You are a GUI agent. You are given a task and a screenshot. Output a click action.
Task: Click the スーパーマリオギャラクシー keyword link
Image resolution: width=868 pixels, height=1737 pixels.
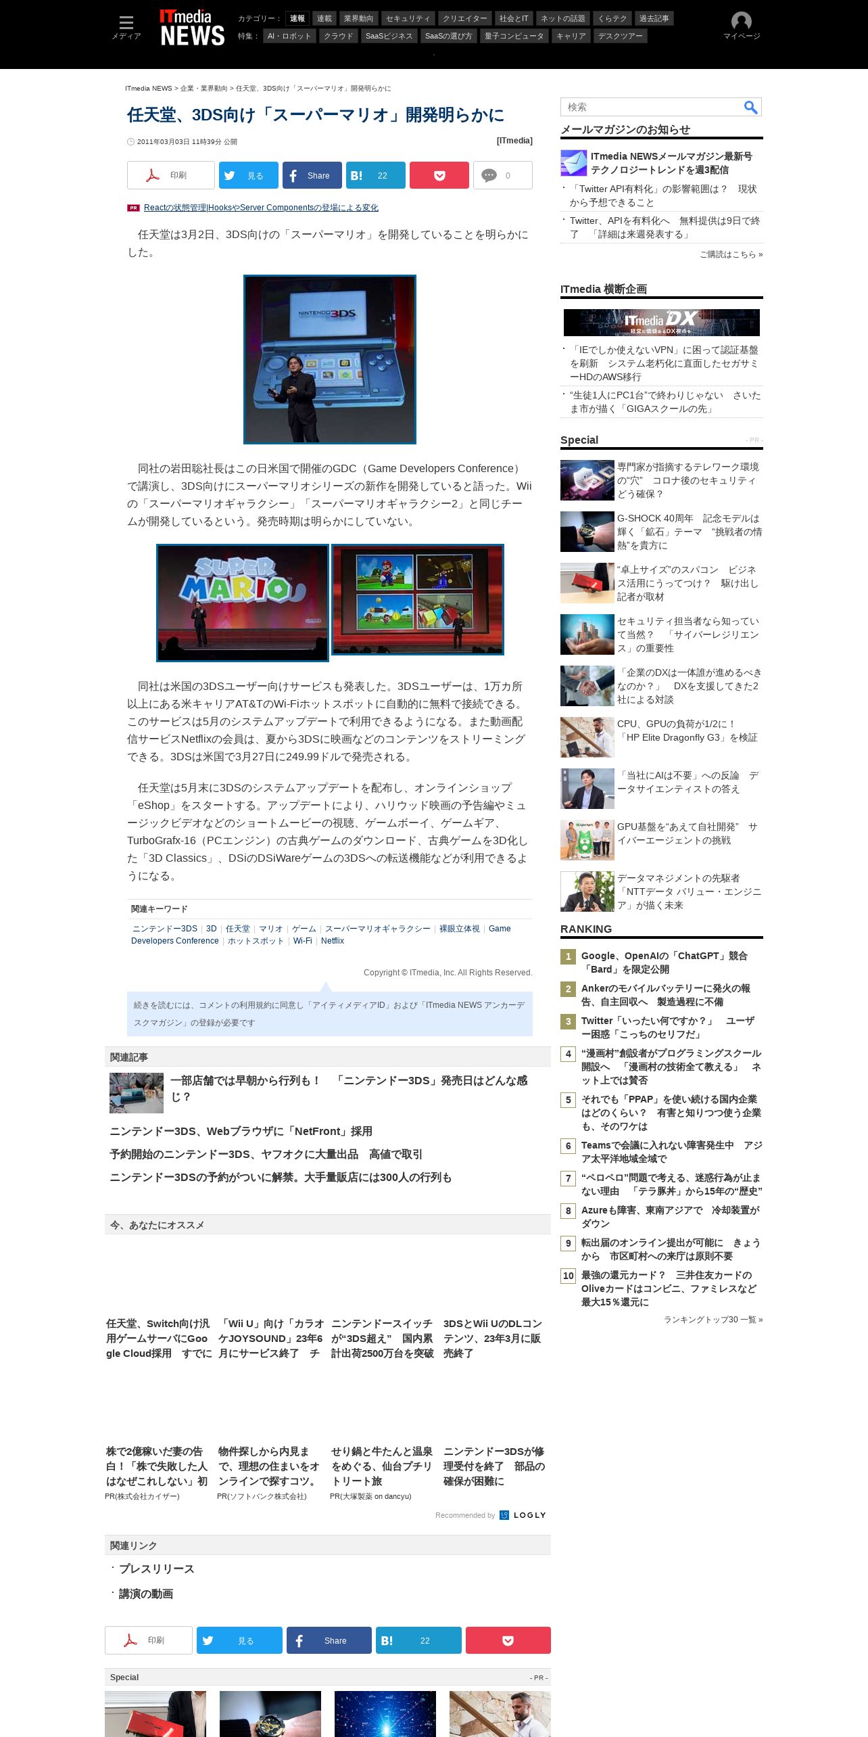[377, 929]
